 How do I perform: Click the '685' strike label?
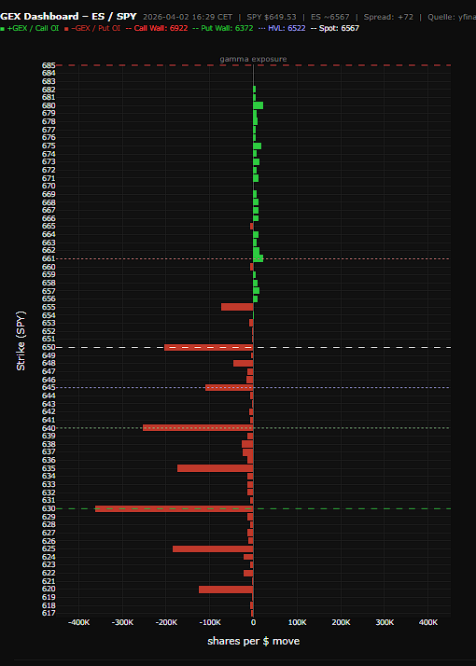(x=49, y=65)
